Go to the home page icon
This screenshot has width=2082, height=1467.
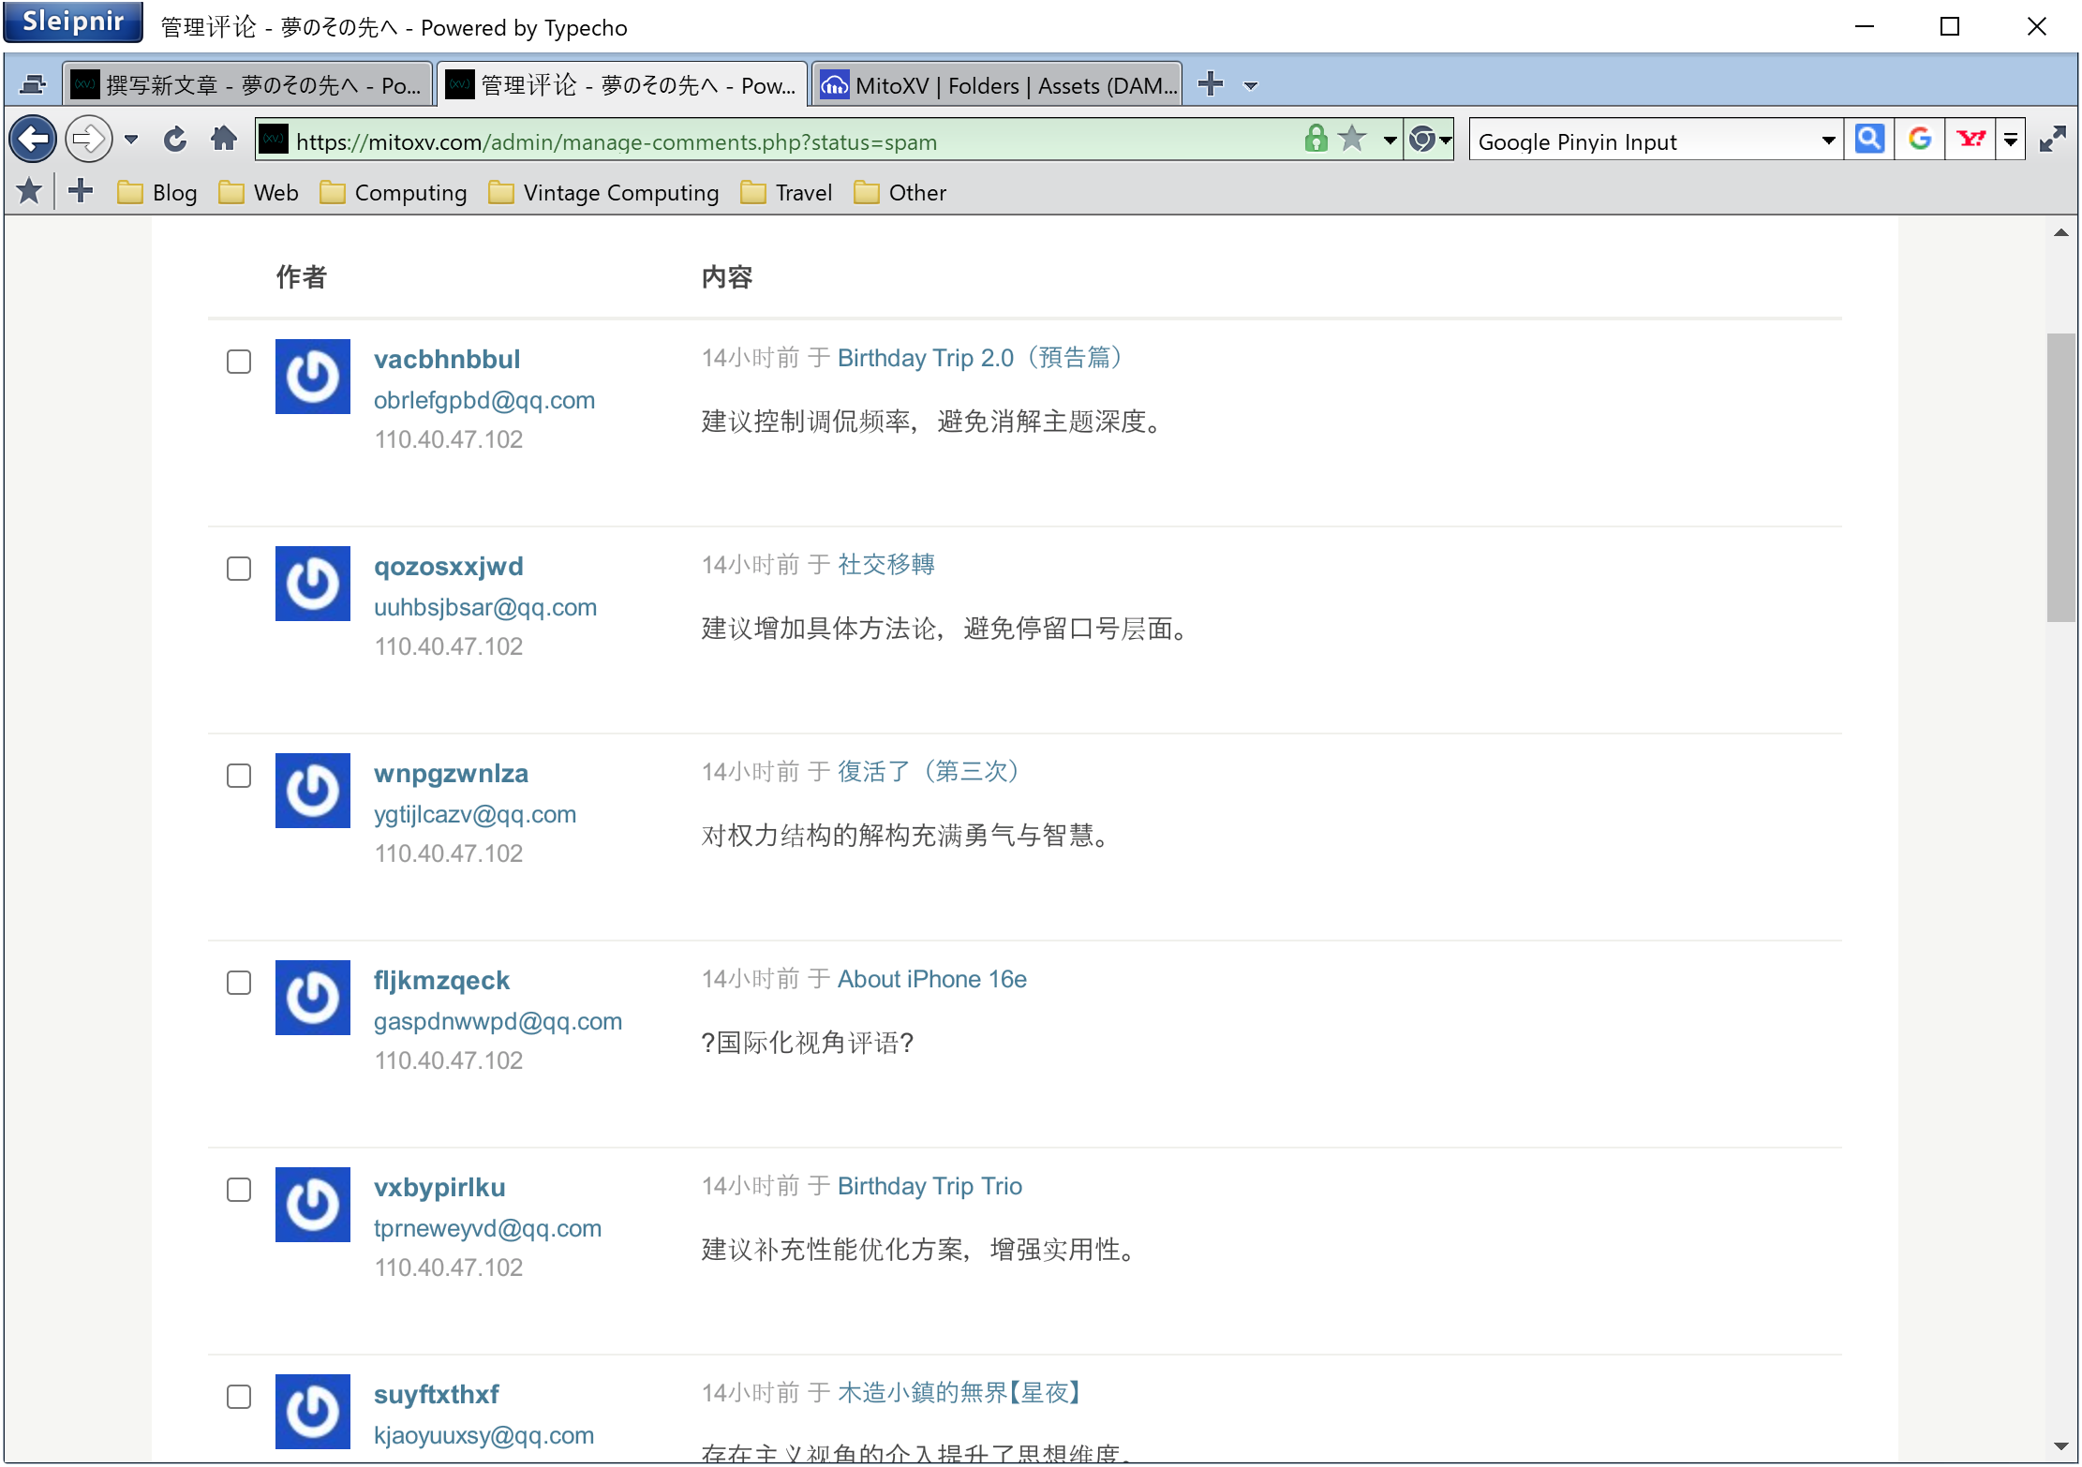click(x=224, y=140)
